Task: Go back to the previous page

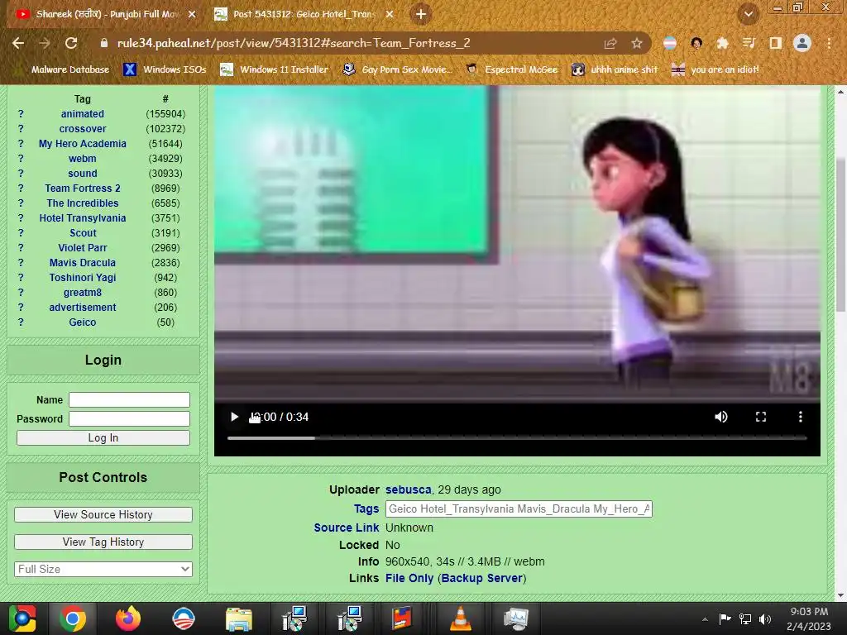Action: coord(18,43)
